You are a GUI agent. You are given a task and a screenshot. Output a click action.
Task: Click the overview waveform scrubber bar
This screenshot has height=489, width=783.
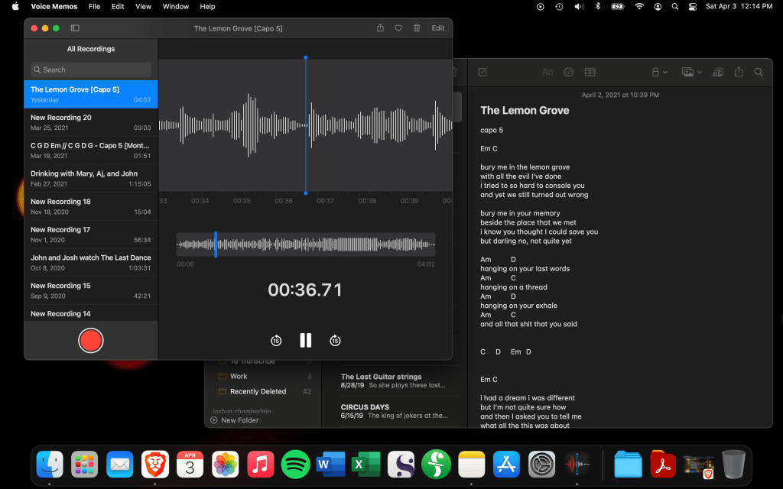pyautogui.click(x=306, y=245)
